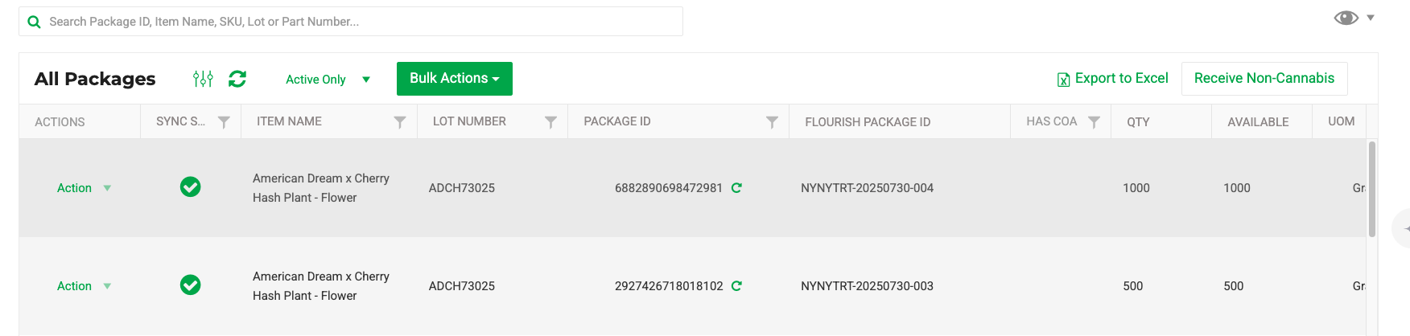Click the Receive Non-Cannabis button
Viewport: 1410px width, 336px height.
click(x=1264, y=79)
